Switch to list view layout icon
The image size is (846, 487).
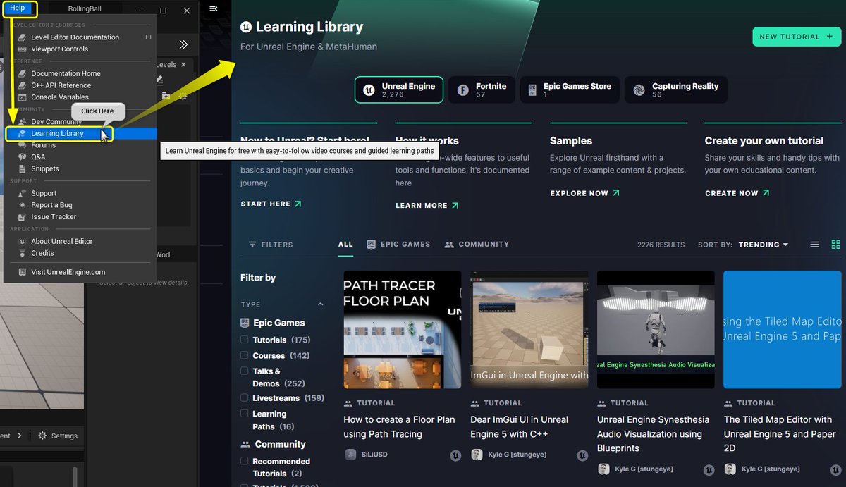814,245
